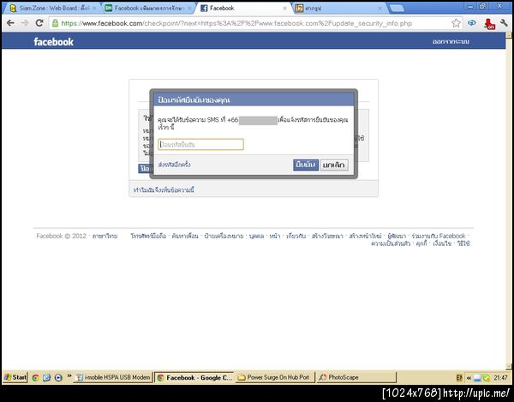The image size is (514, 402).
Task: Open a new browser tab
Action: [x=397, y=9]
